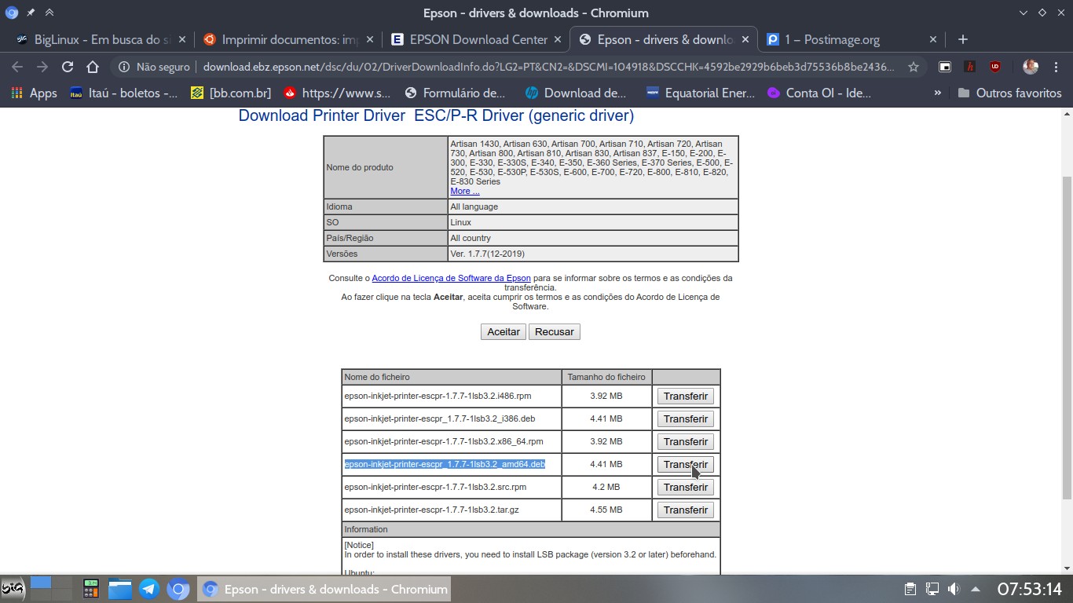The image size is (1073, 603).
Task: Open 'Acordo de Licença de Software da Epson' link
Action: [451, 278]
